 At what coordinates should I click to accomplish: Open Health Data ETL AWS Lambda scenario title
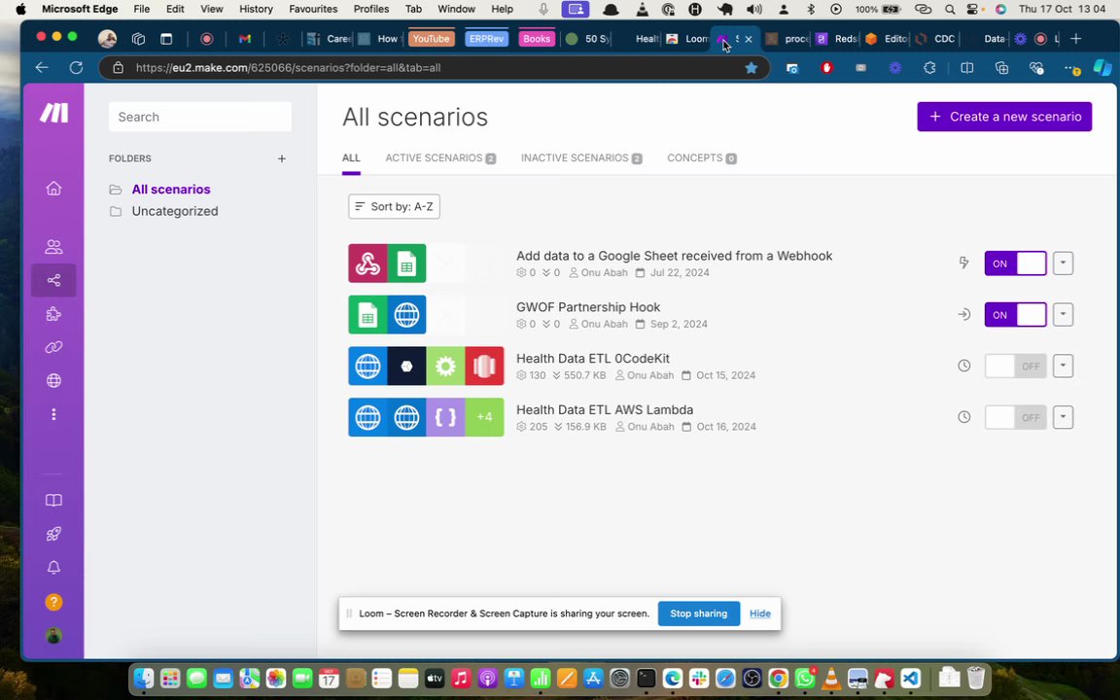pos(605,410)
